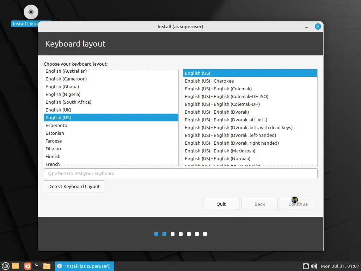Focus the keyboard test input field

pyautogui.click(x=180, y=173)
